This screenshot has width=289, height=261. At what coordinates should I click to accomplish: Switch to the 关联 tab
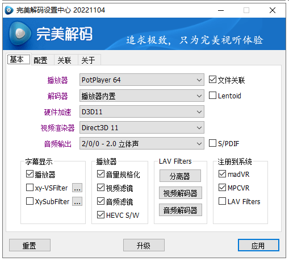(64, 60)
